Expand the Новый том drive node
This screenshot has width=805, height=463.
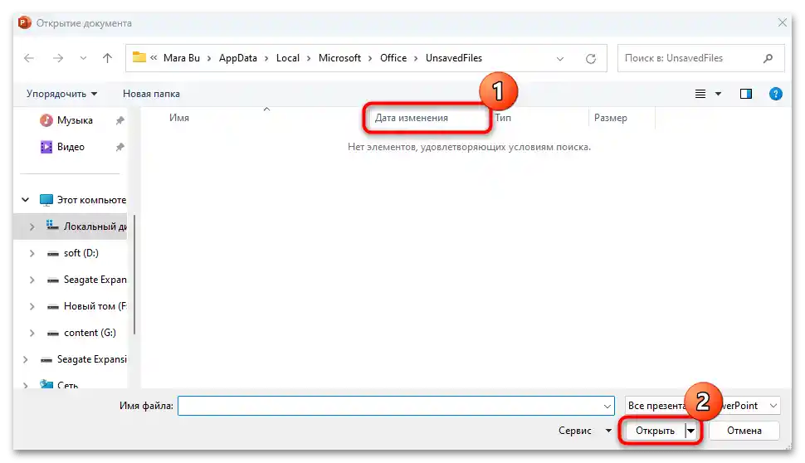[x=32, y=307]
